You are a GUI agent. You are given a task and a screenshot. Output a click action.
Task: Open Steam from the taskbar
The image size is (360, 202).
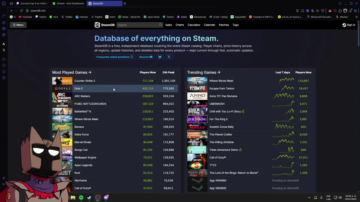click(89, 198)
